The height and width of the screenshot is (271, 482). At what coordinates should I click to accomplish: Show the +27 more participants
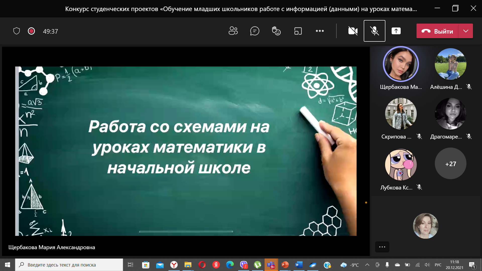click(450, 164)
